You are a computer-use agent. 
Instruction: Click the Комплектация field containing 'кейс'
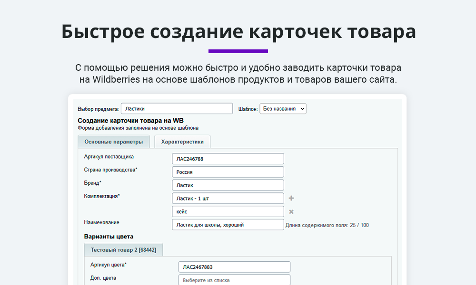point(228,212)
